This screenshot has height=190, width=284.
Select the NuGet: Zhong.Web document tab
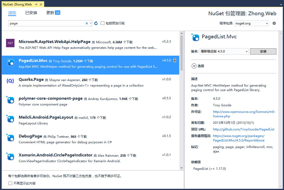(x=17, y=4)
